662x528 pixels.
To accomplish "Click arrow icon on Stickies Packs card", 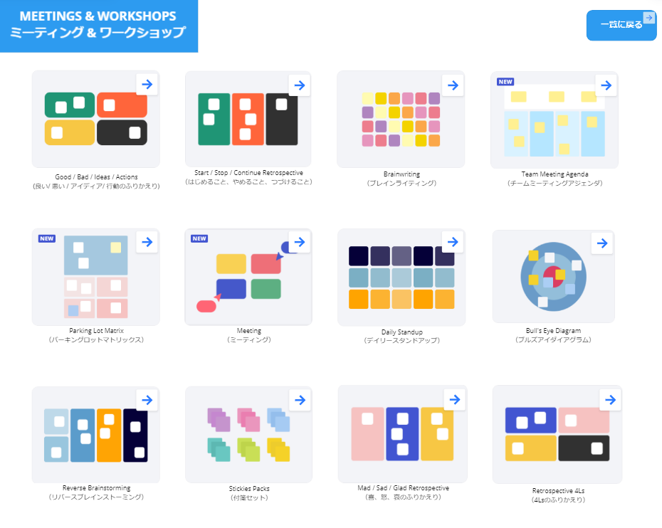I will (300, 400).
